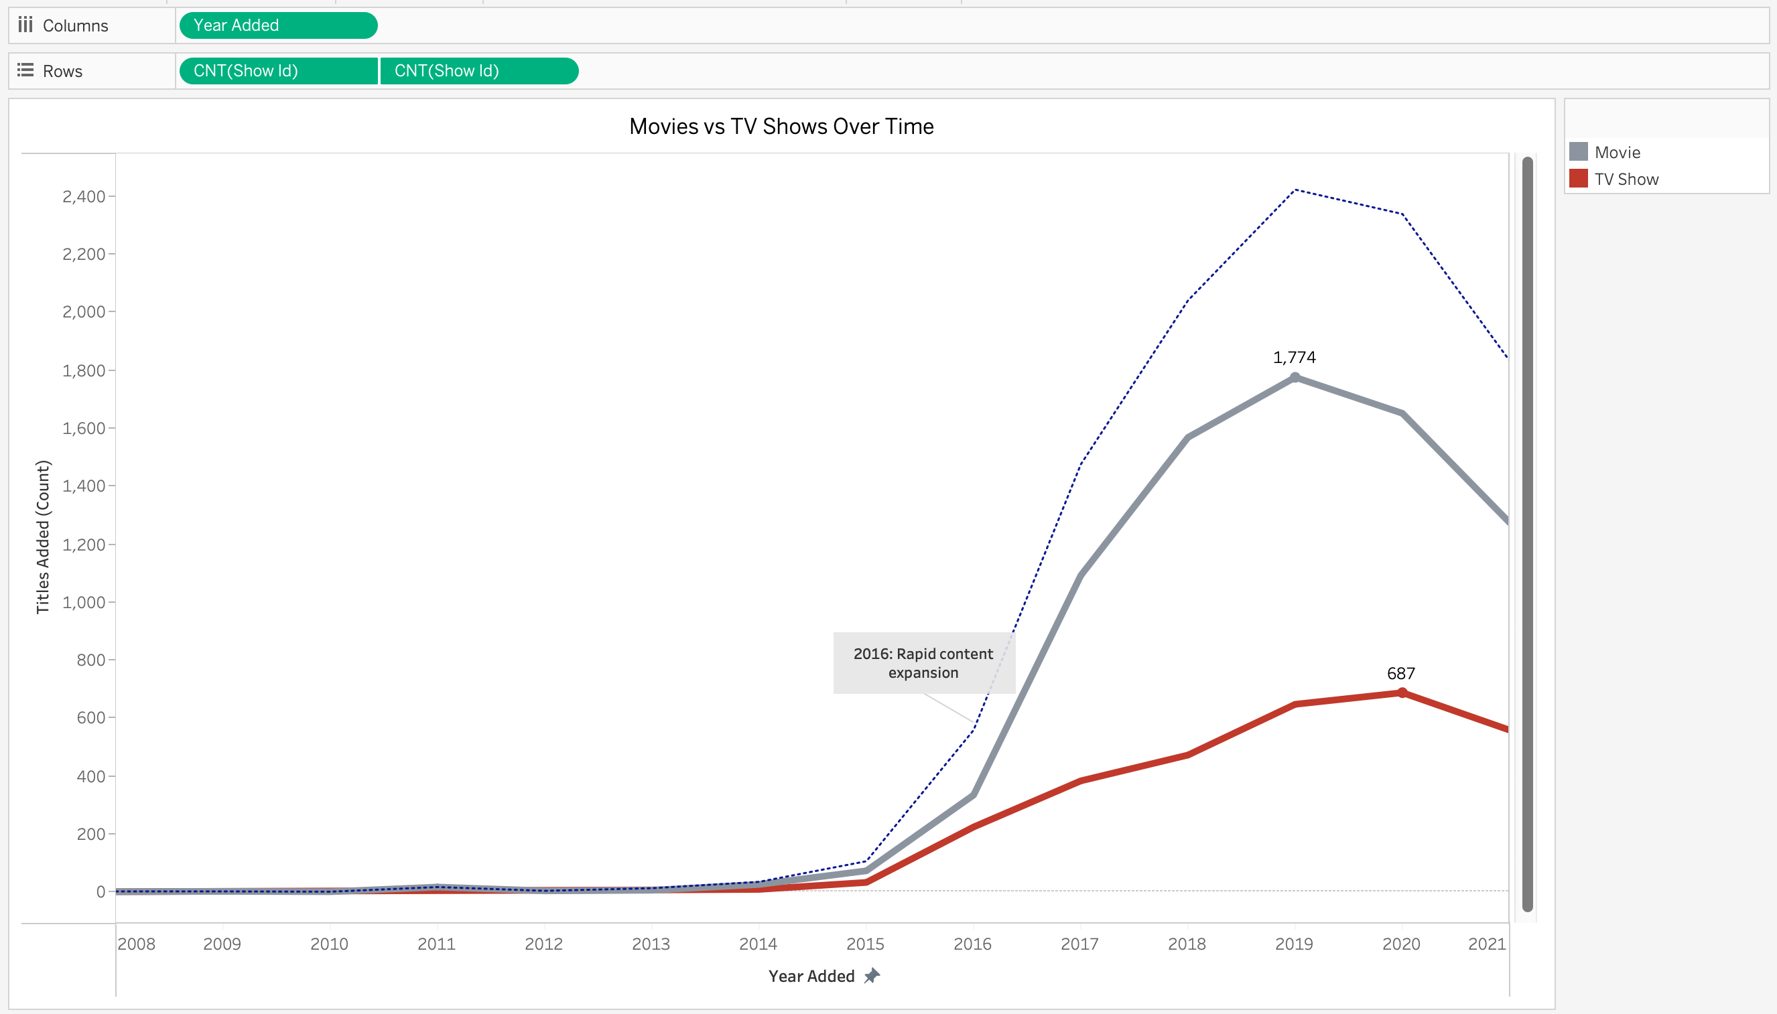Click the vertical scrollbar beside the chart
1777x1014 pixels.
pos(1528,534)
